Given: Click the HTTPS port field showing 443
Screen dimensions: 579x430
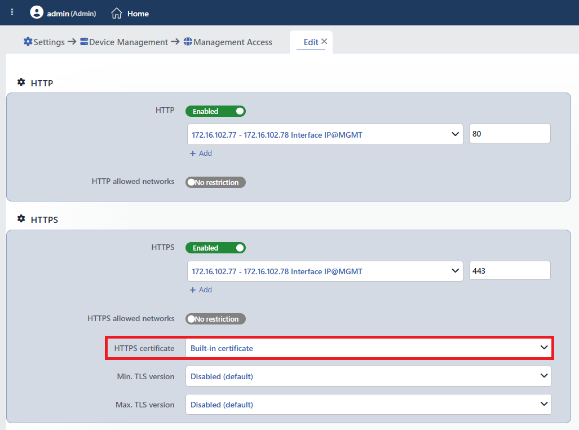Looking at the screenshot, I should (510, 271).
